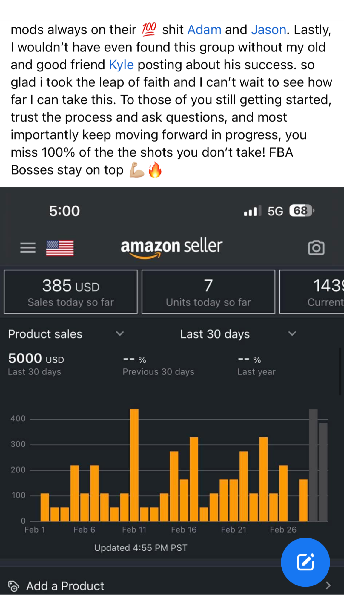This screenshot has width=344, height=612.
Task: Tap the battery indicator in status bar
Action: click(x=302, y=211)
